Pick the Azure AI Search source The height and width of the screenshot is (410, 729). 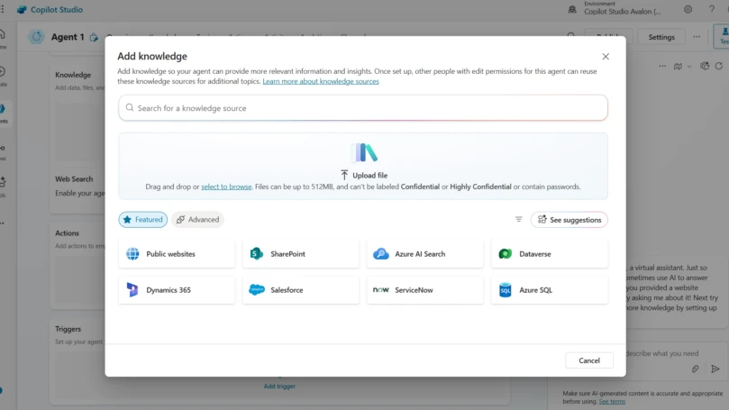coord(425,254)
